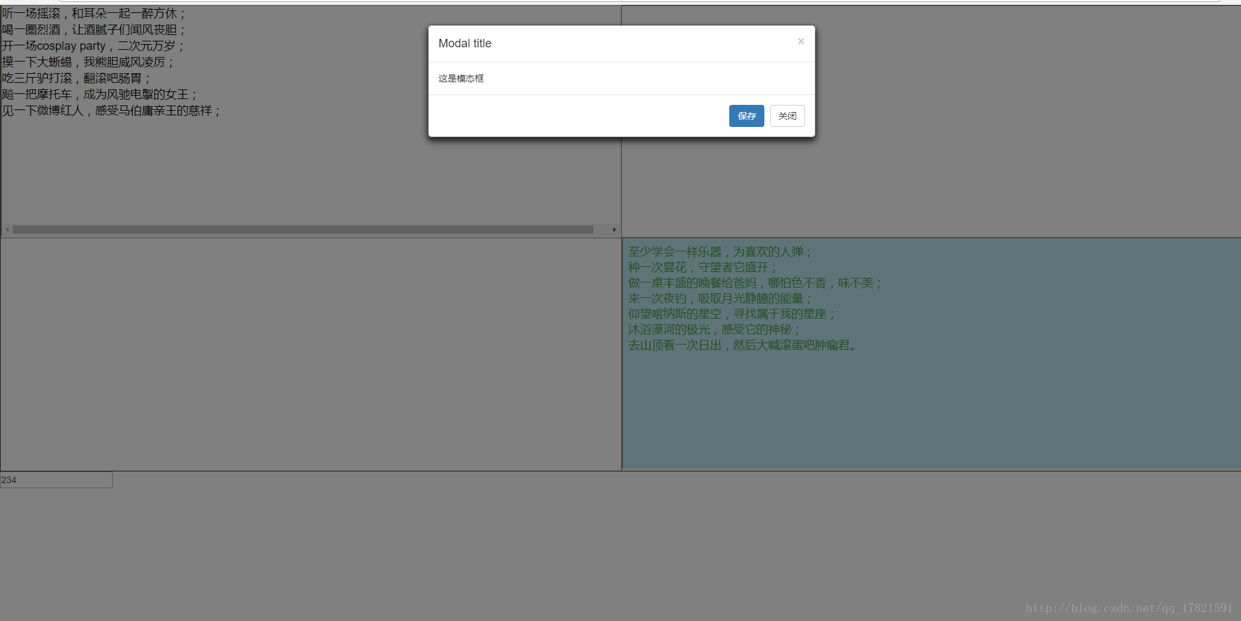Click the line starting with 飚一把摩托车
Viewport: 1241px width, 621px height.
(x=100, y=95)
